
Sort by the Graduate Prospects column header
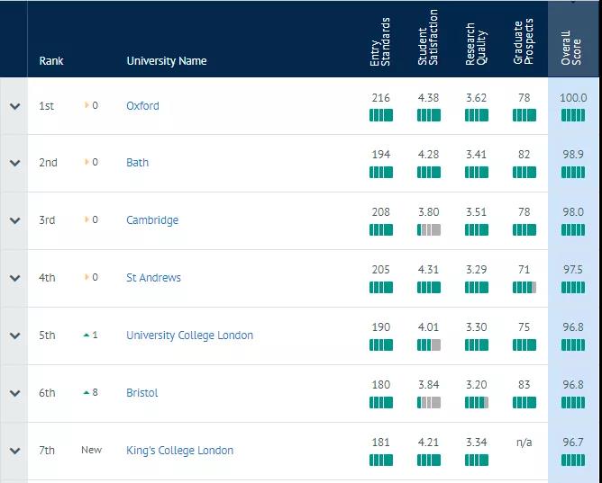[x=524, y=41]
